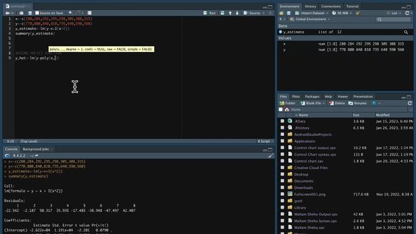Toggle Source on Save checkbox
The width and height of the screenshot is (416, 234).
[x=37, y=13]
